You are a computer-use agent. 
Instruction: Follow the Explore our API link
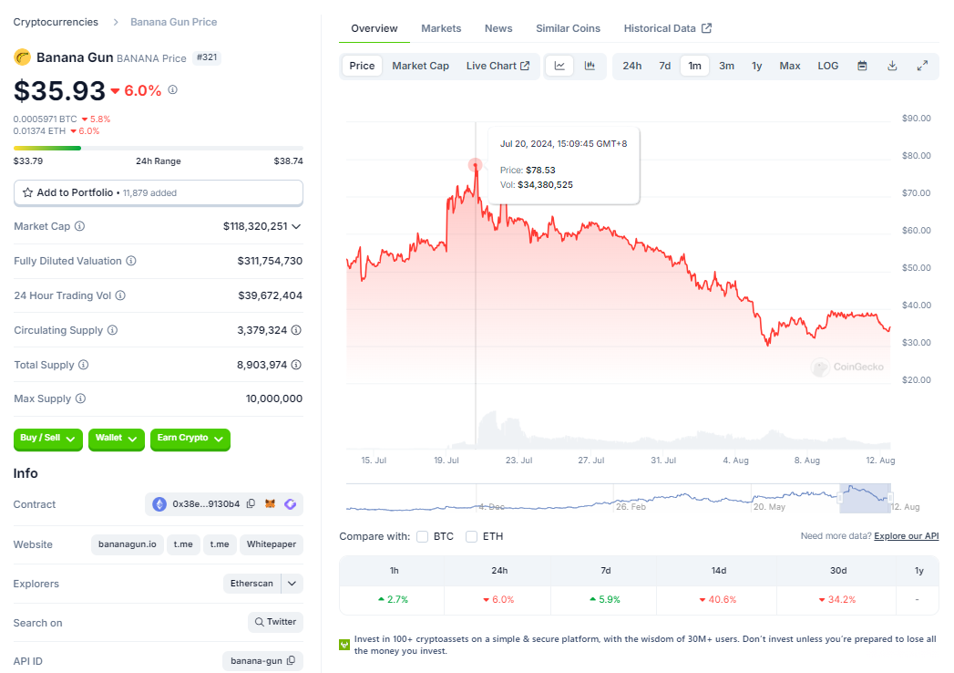[x=906, y=536]
